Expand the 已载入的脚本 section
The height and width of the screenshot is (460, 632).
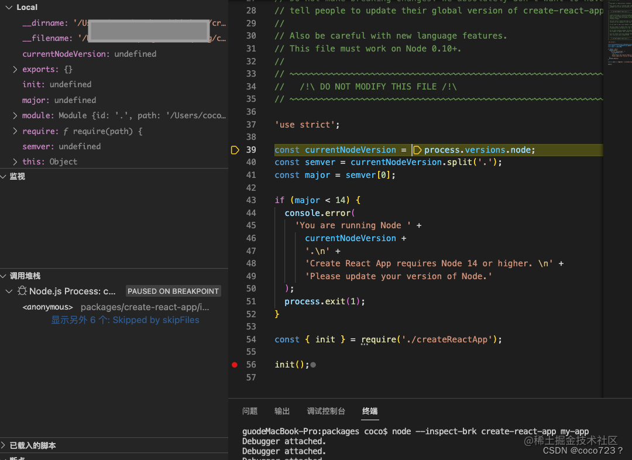pos(4,445)
